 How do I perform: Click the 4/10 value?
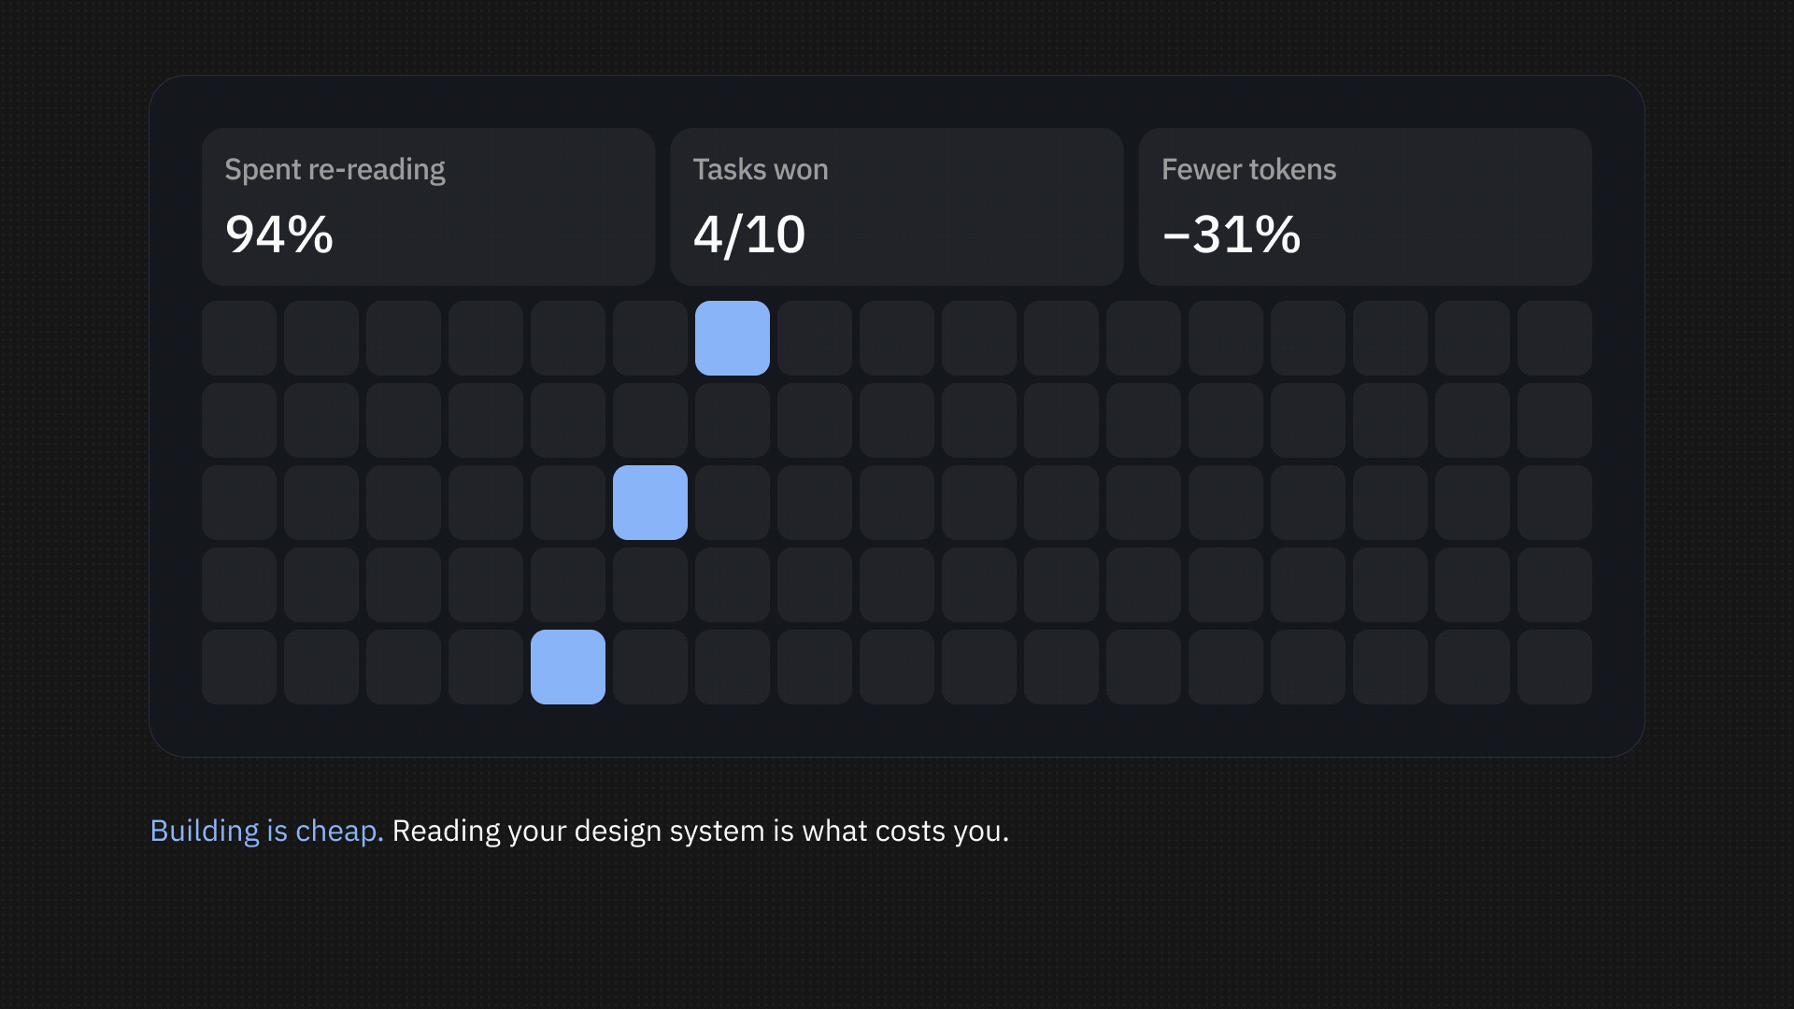(749, 234)
